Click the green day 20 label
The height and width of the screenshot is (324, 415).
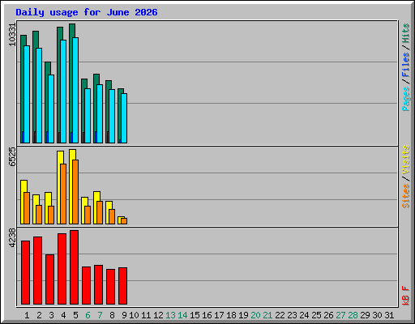255,315
